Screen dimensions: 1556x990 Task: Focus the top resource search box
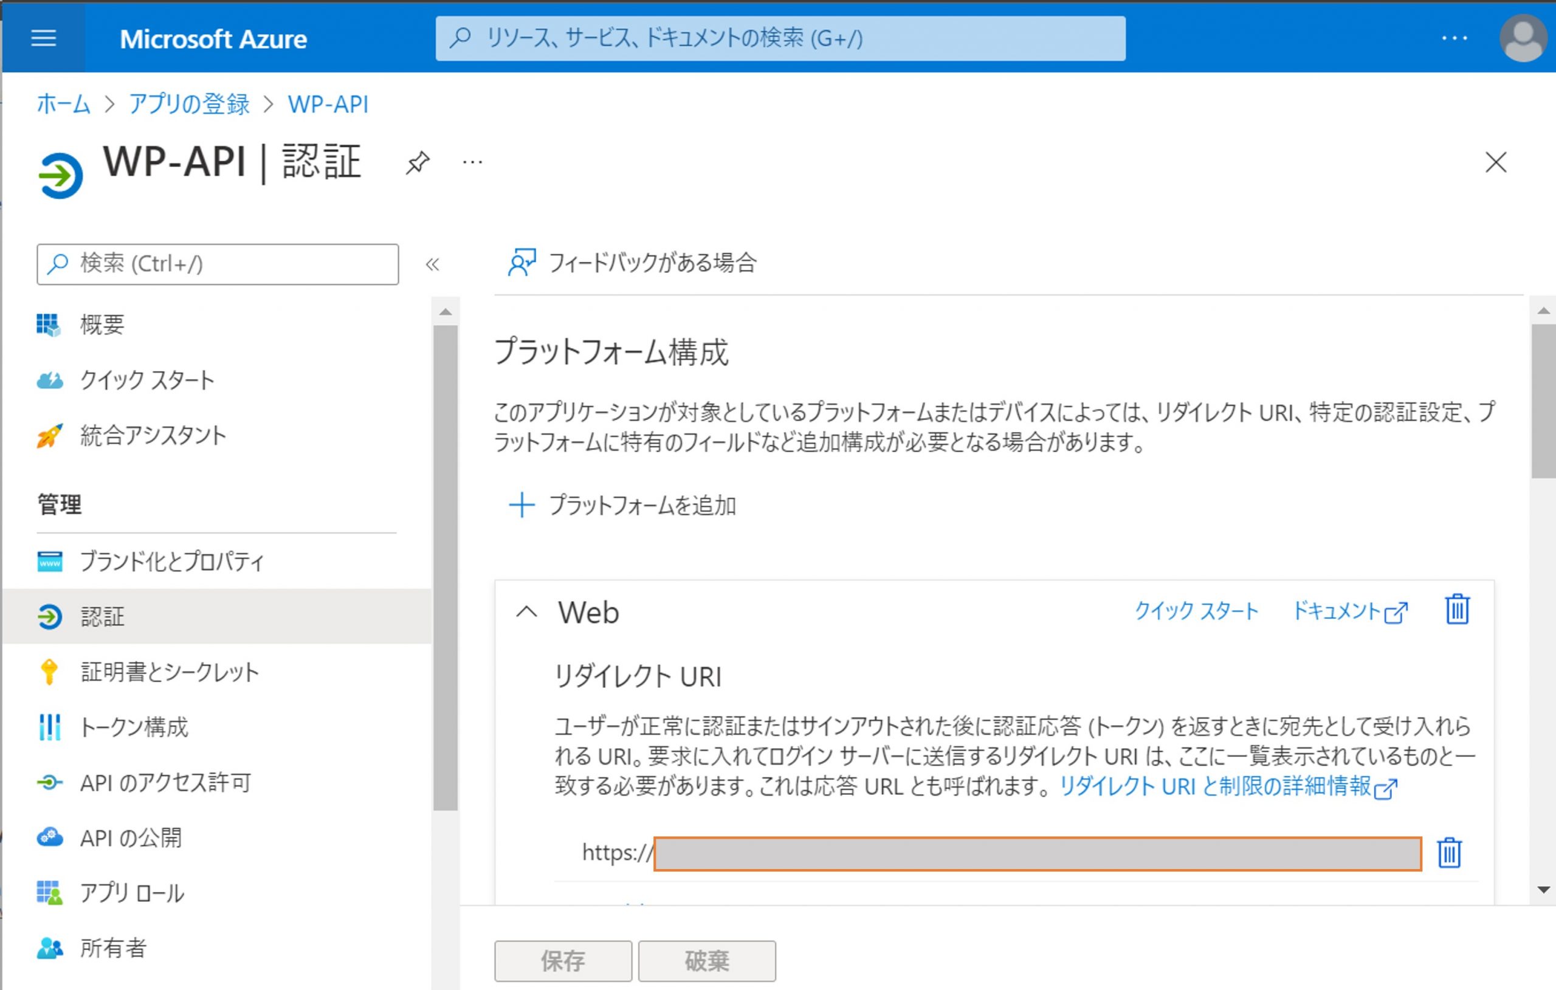click(780, 39)
